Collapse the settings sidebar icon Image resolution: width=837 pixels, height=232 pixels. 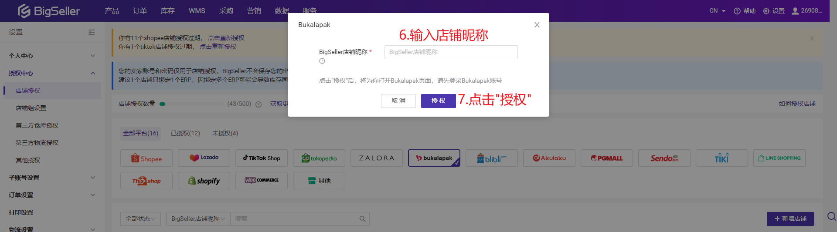tap(92, 32)
